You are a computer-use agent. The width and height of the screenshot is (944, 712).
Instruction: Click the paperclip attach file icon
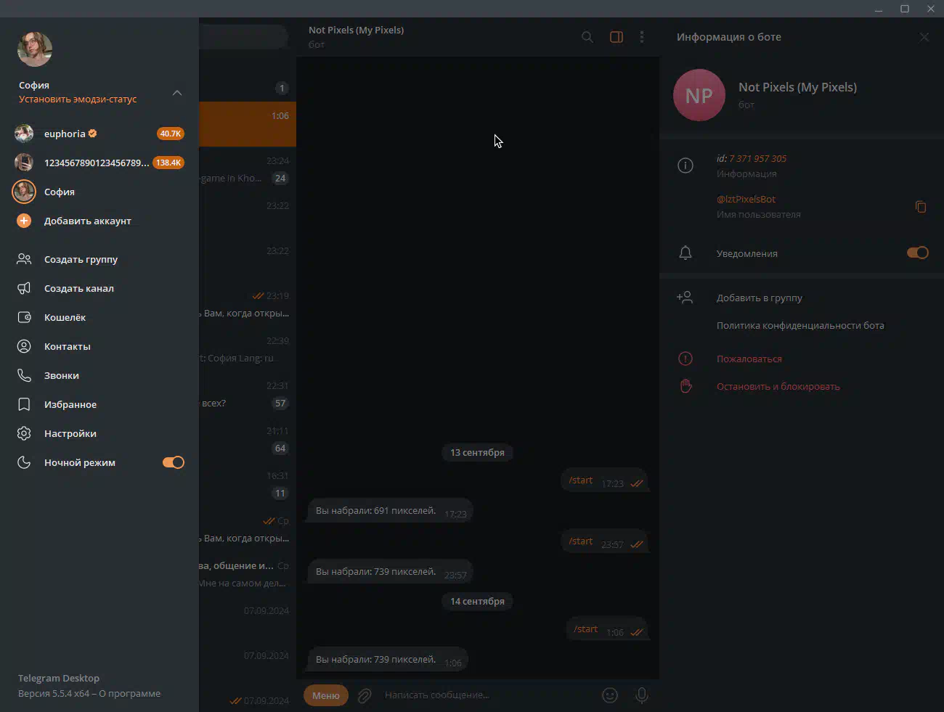[x=365, y=695]
